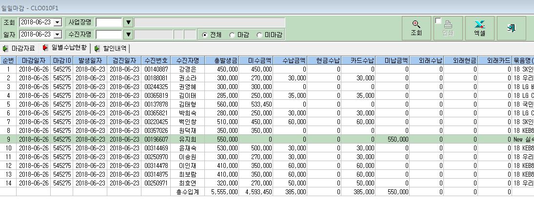
Task: Expand the 사업장명 lookup arrow
Action: click(x=128, y=22)
